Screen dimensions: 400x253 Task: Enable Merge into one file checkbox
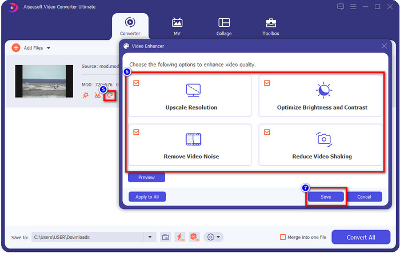(283, 237)
